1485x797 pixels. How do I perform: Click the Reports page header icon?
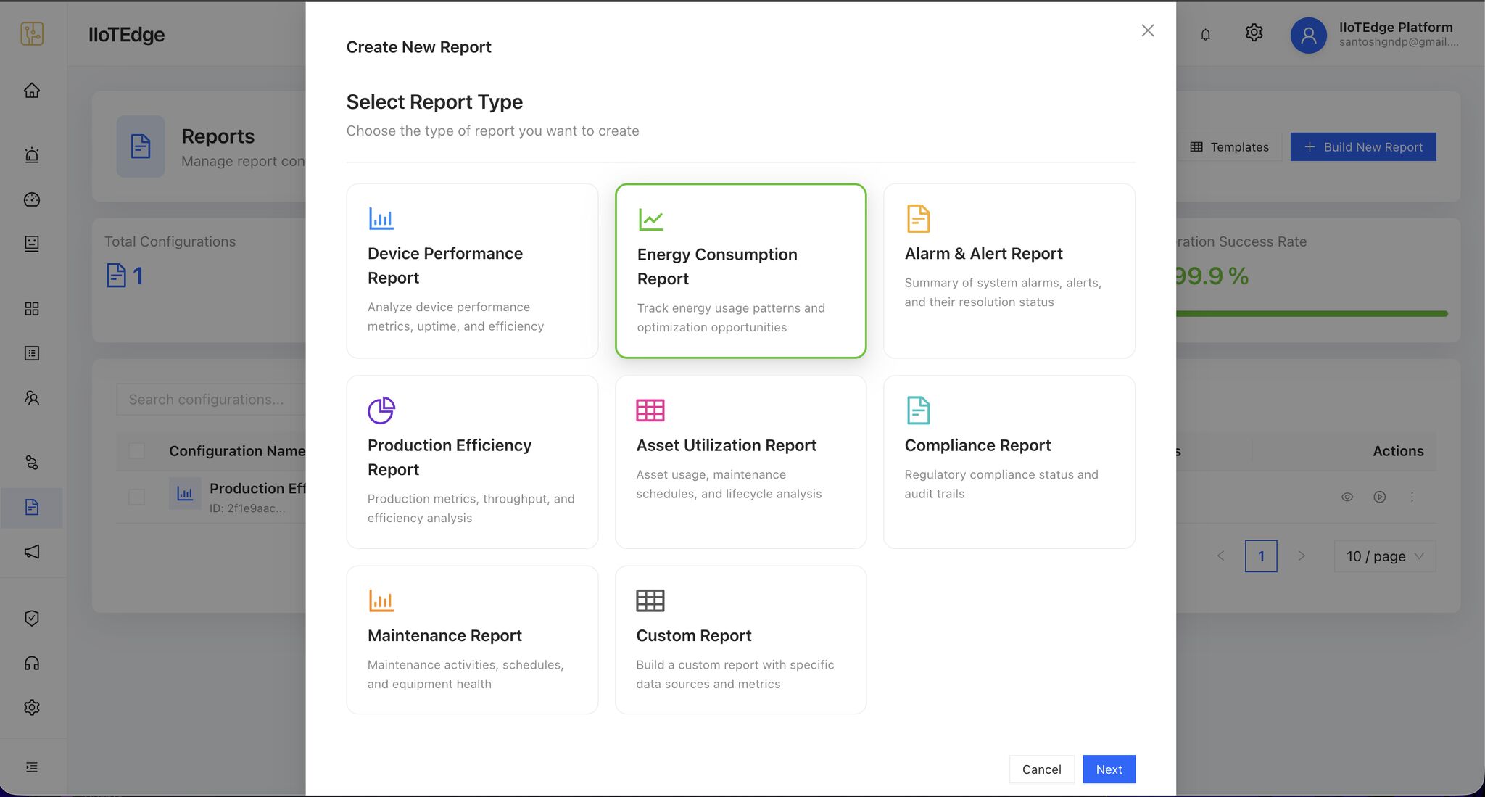click(x=141, y=146)
